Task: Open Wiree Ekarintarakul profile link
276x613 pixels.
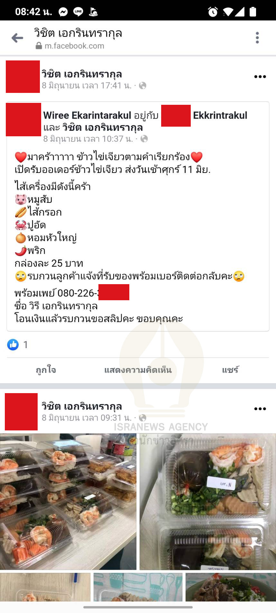Action: (x=87, y=115)
